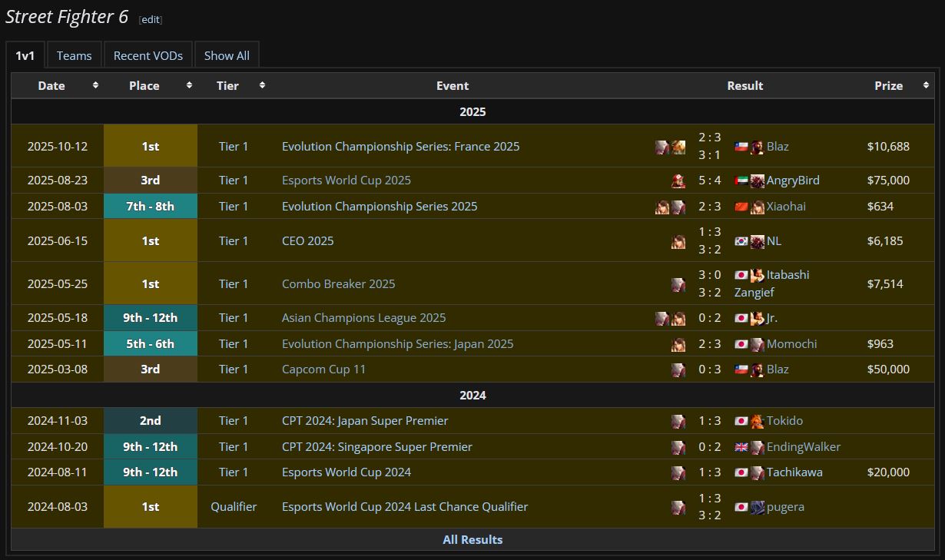Click character icon before scores in Last Chance Qualifier row
Viewport: 945px width, 560px height.
click(678, 507)
